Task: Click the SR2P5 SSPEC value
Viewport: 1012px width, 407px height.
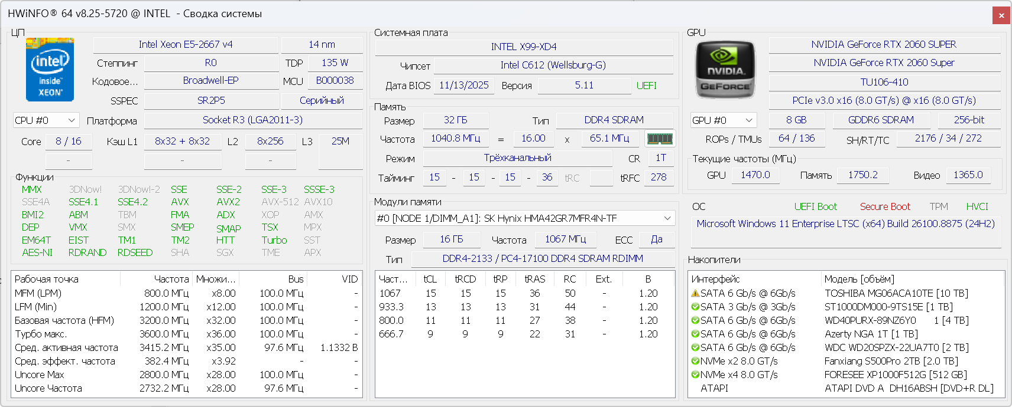Action: click(x=211, y=100)
